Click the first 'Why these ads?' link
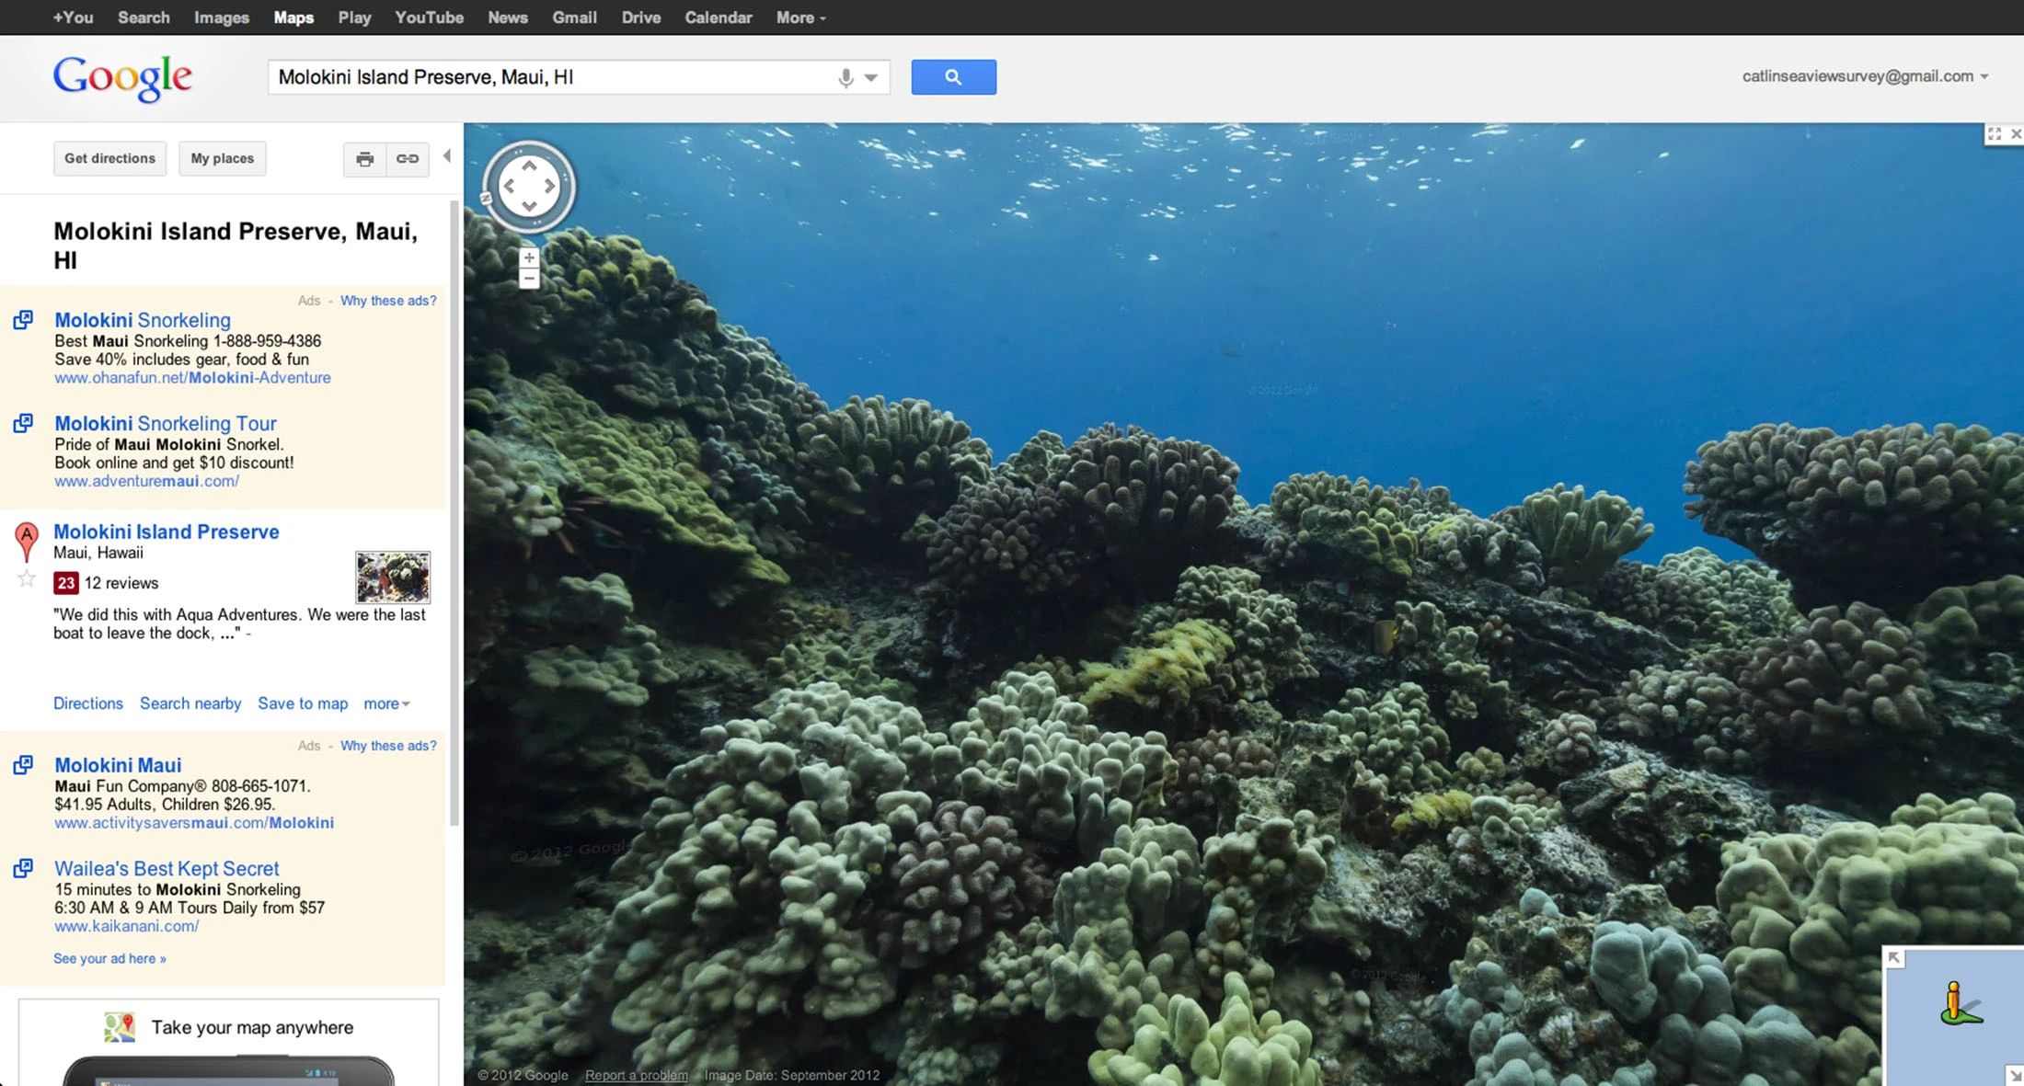 point(388,301)
